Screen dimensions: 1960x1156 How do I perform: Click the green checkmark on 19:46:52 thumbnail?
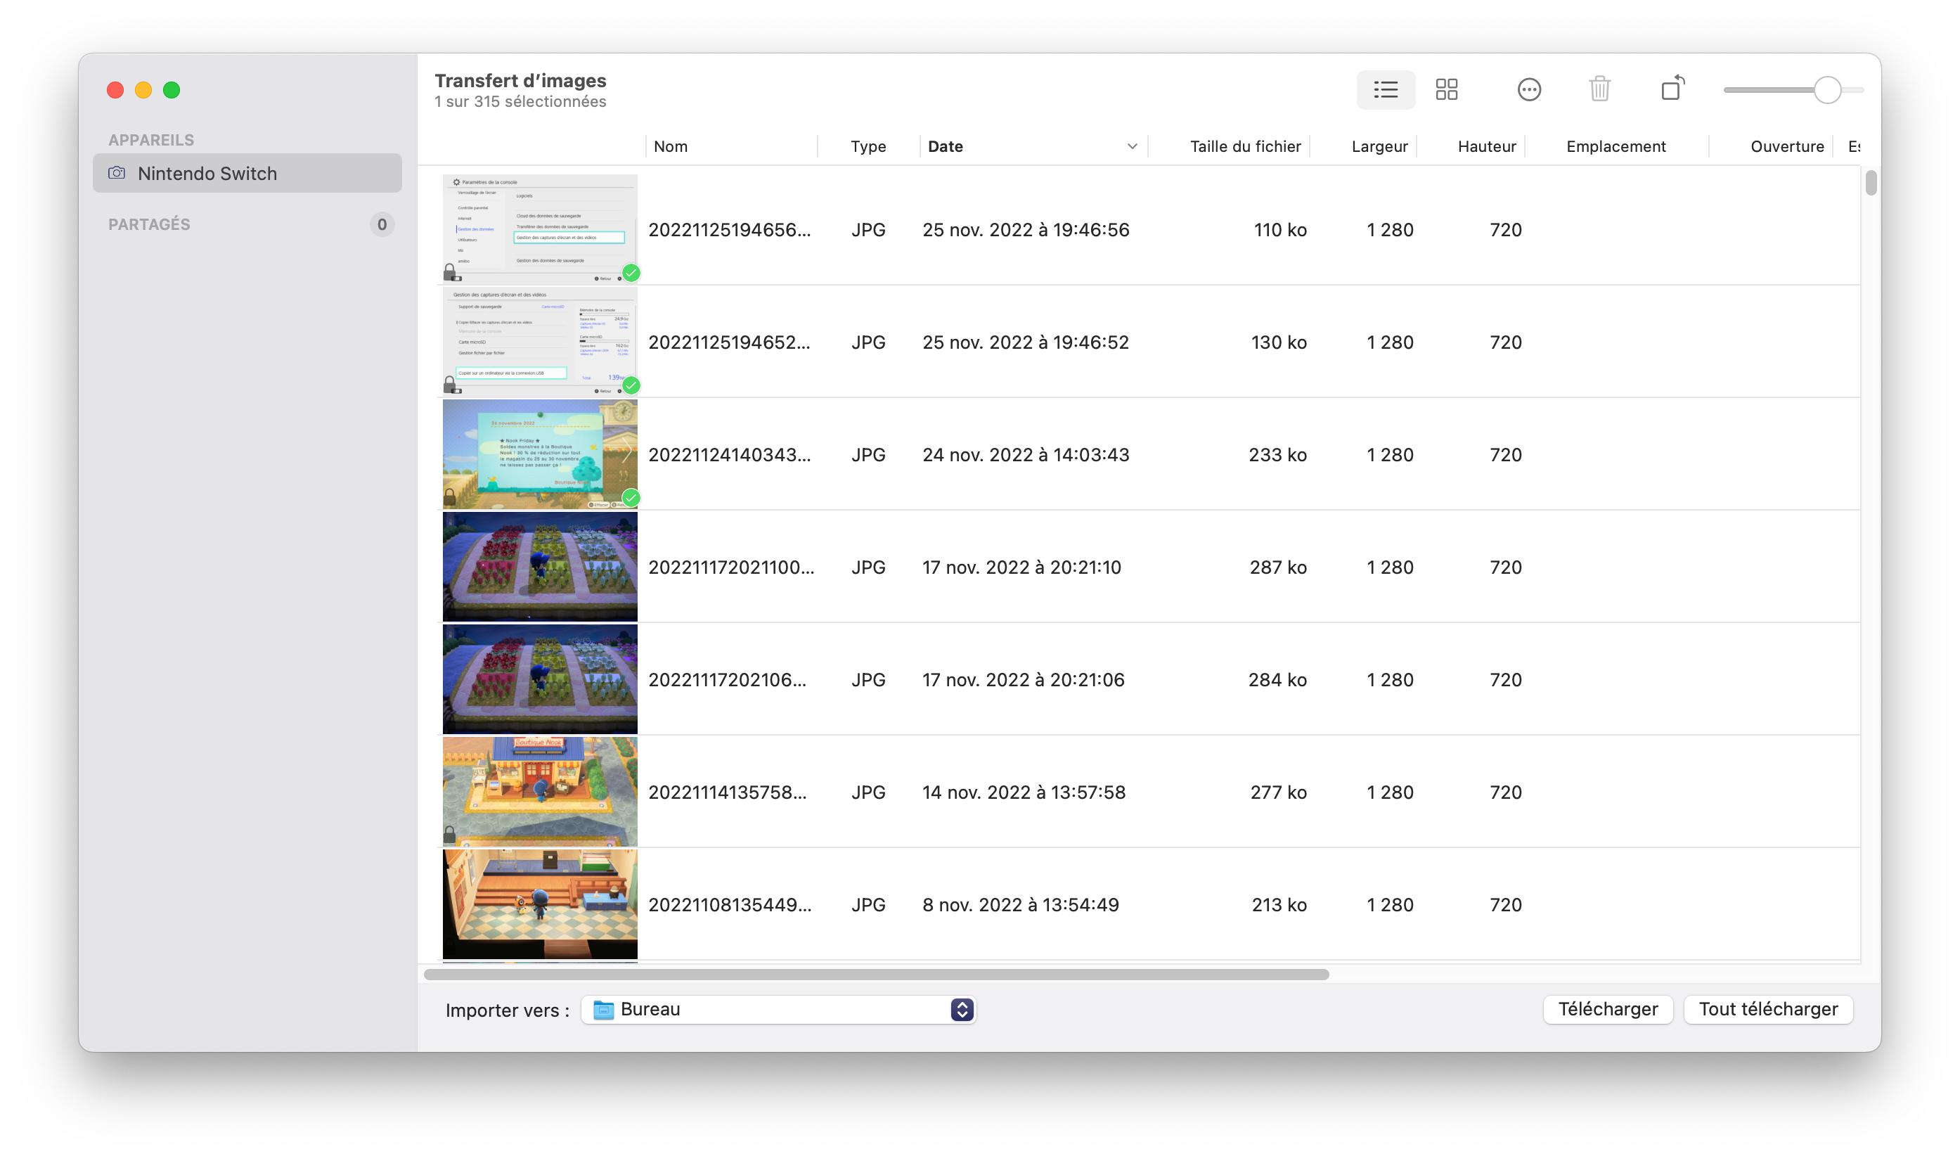[631, 385]
